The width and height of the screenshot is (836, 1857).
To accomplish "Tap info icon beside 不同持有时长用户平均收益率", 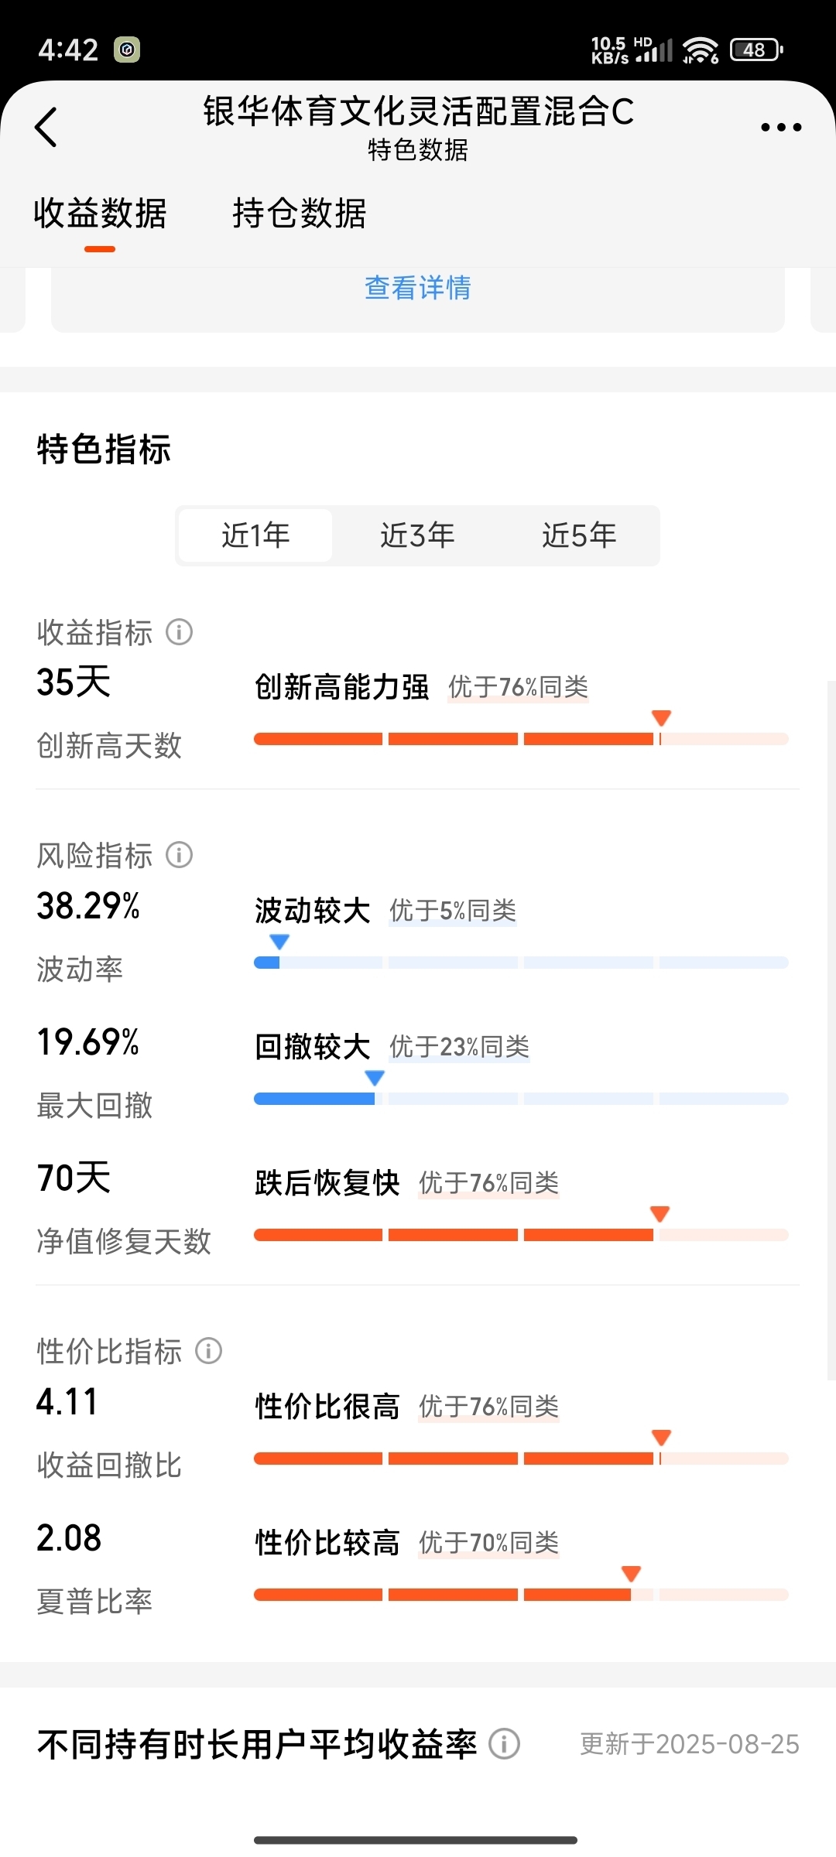I will (505, 1744).
